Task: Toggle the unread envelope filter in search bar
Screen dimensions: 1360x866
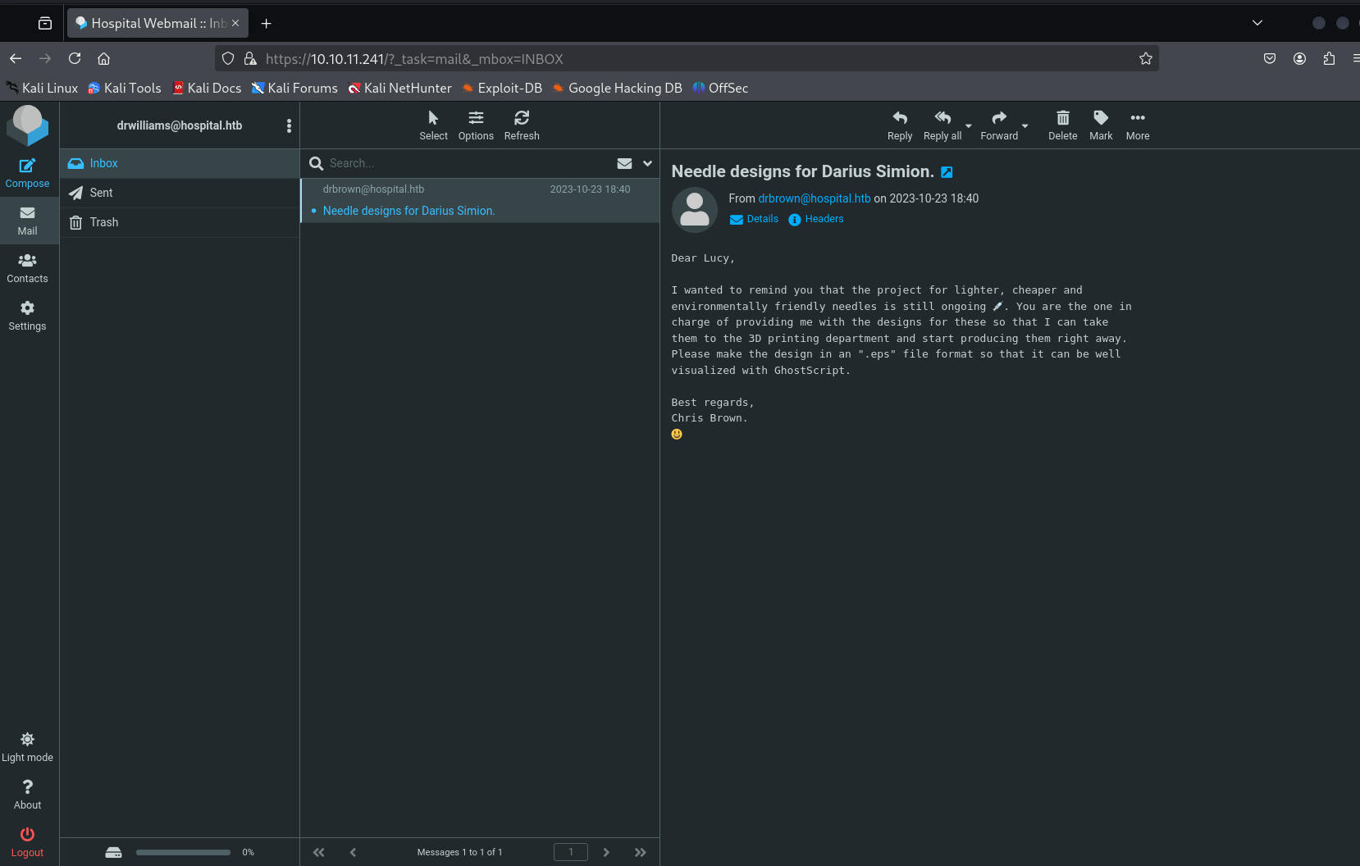Action: point(624,163)
